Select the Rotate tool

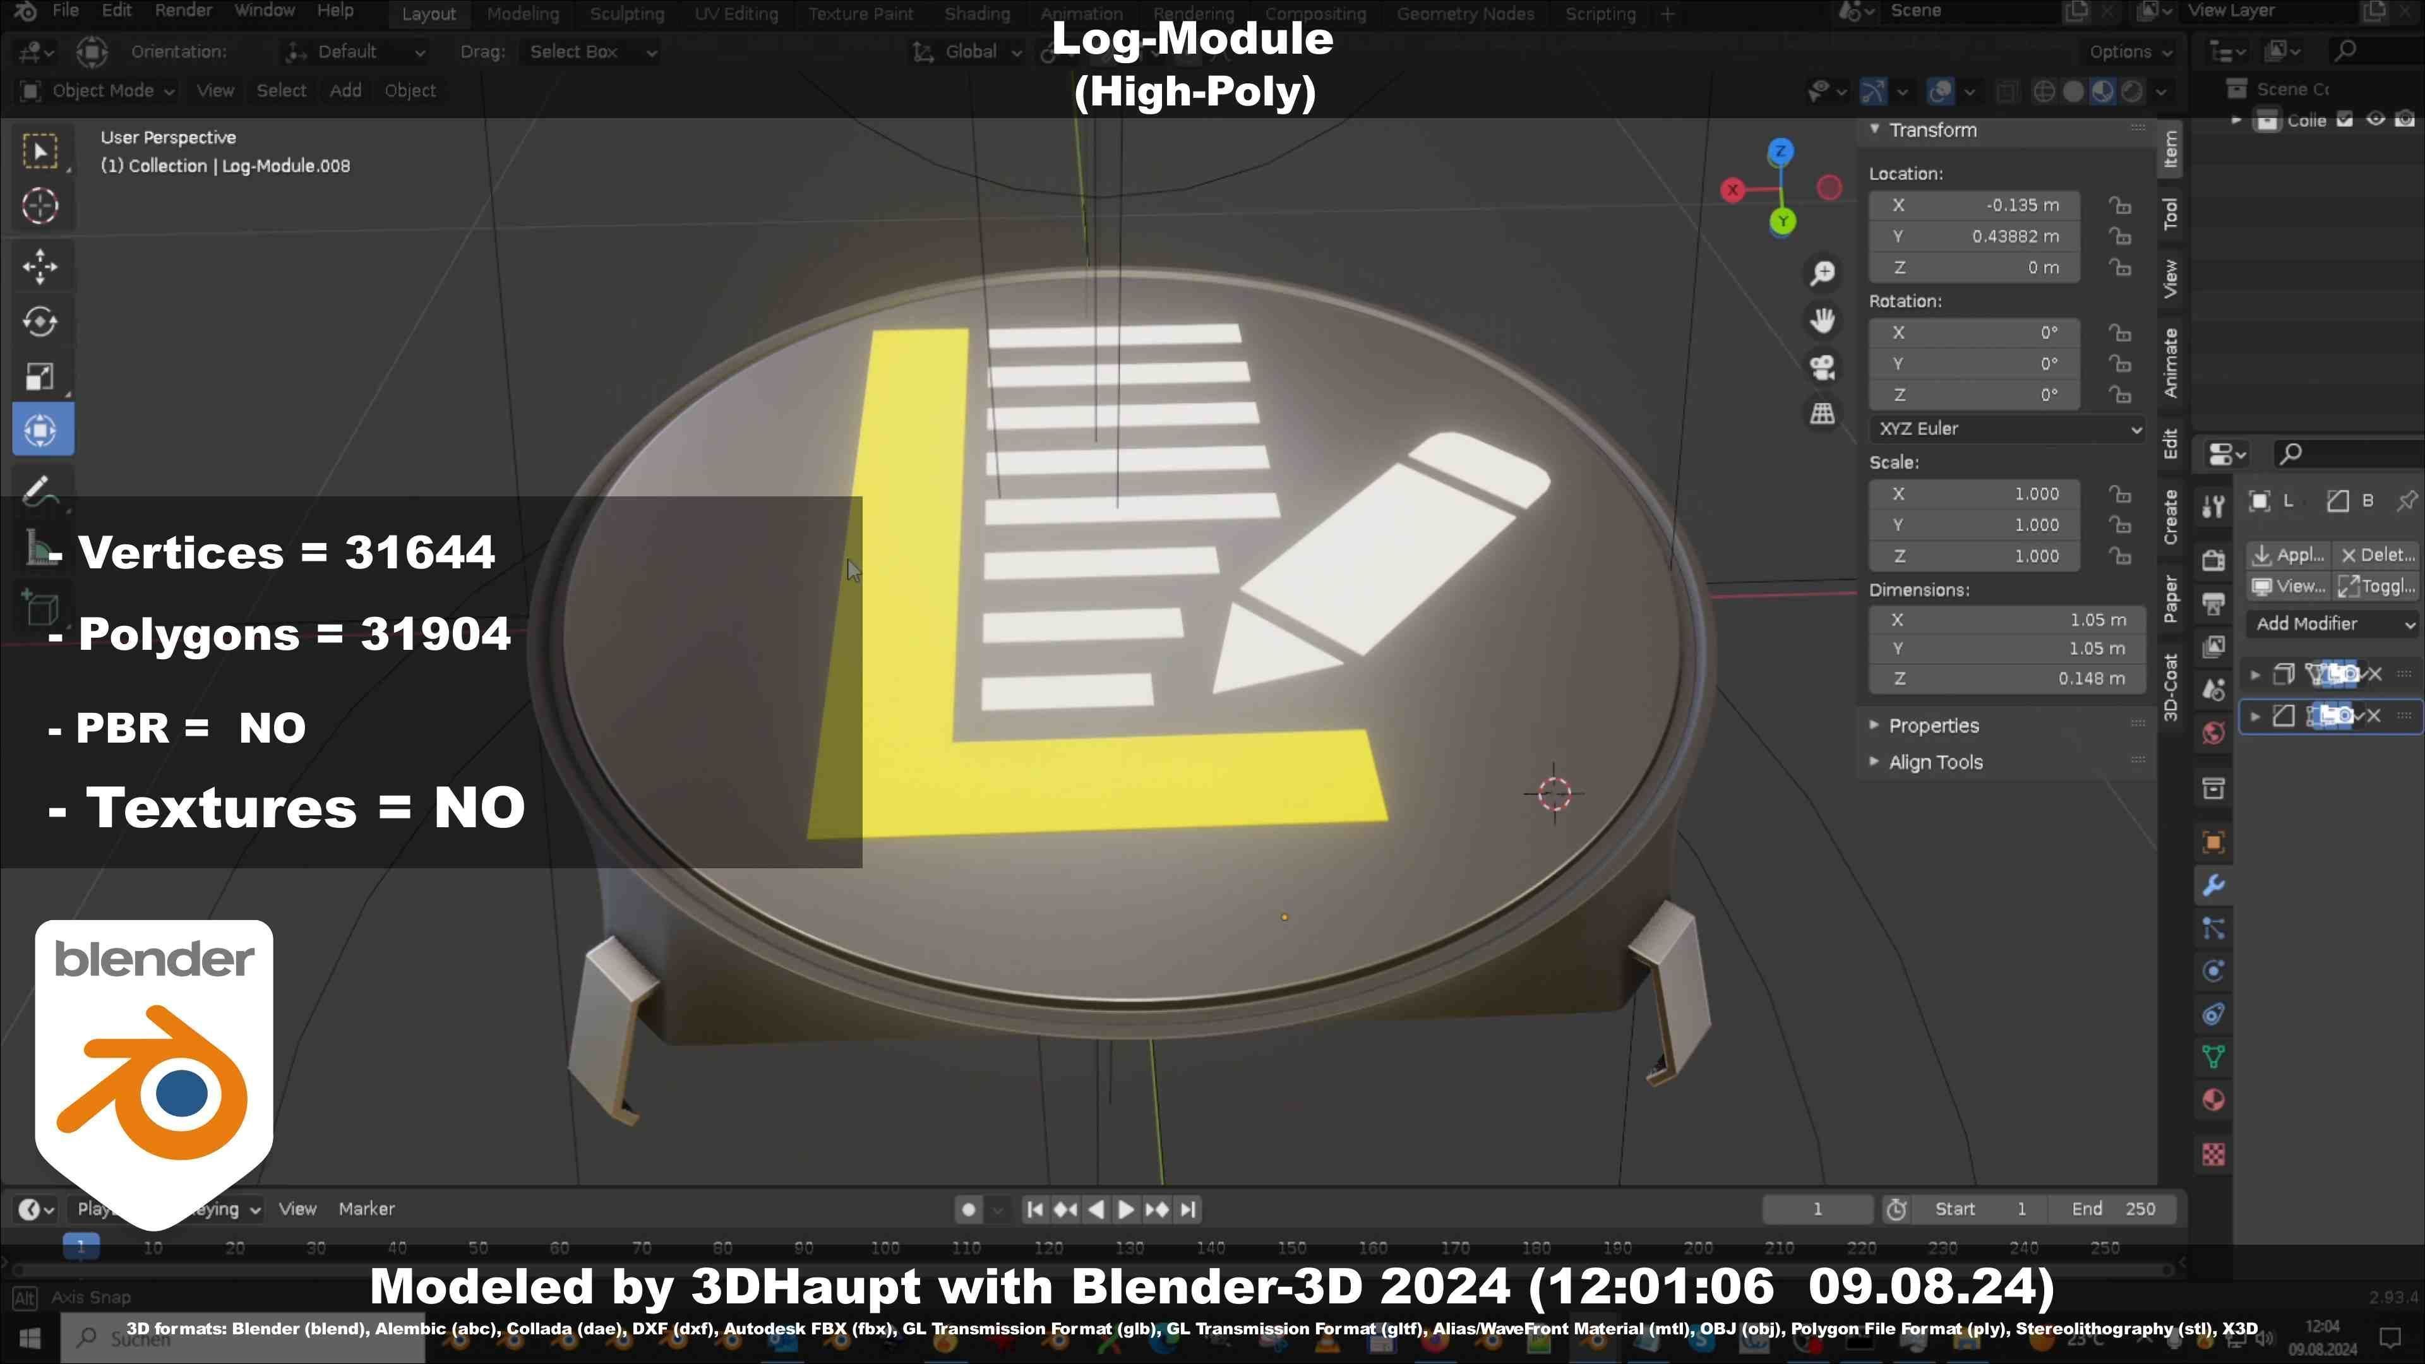click(40, 322)
